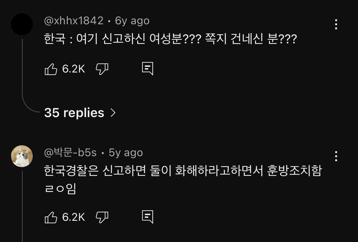Open @xhhx1842's black profile avatar
This screenshot has width=358, height=242.
tap(22, 24)
